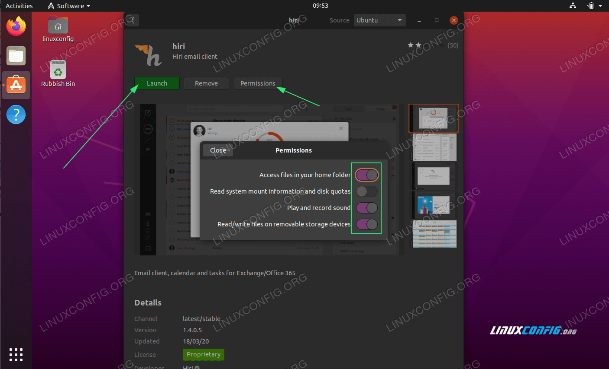Go back using the header back arrow
This screenshot has height=369, width=609.
tap(133, 20)
